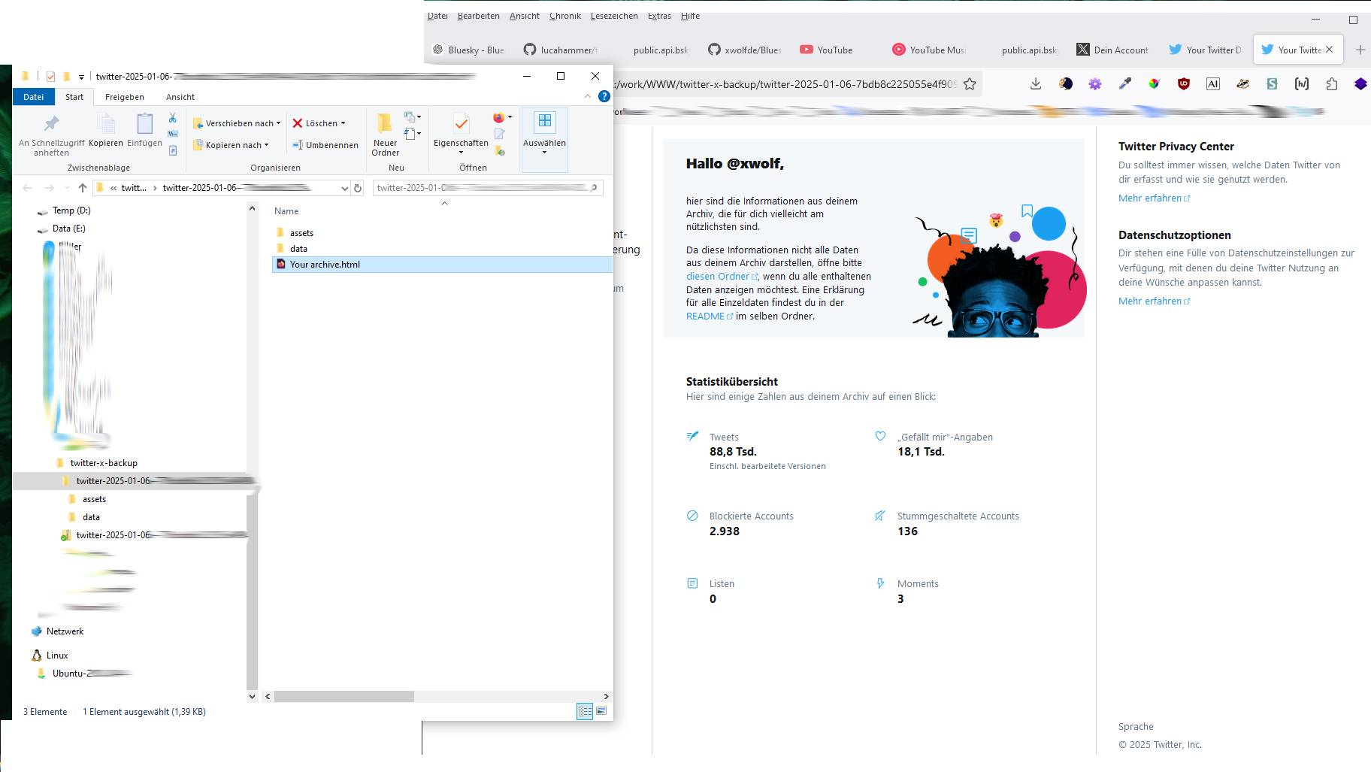Click the Neuer Ordner ribbon button
Image resolution: width=1371 pixels, height=772 pixels.
click(385, 134)
